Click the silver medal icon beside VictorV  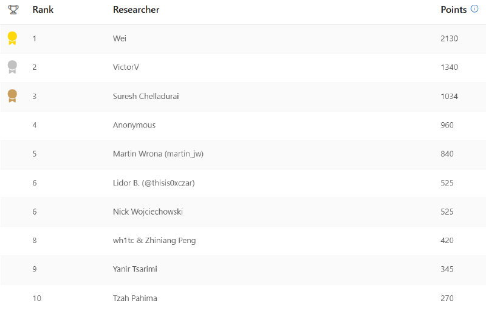(x=12, y=67)
